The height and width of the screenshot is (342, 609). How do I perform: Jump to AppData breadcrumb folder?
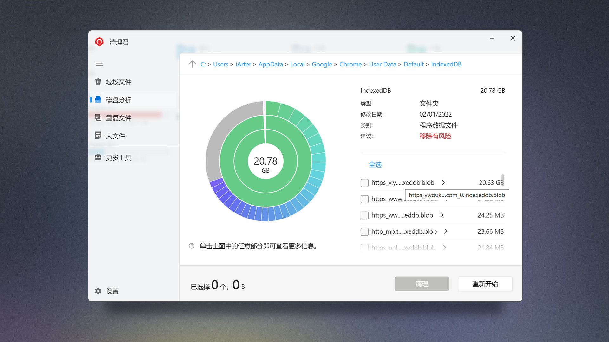(x=270, y=64)
